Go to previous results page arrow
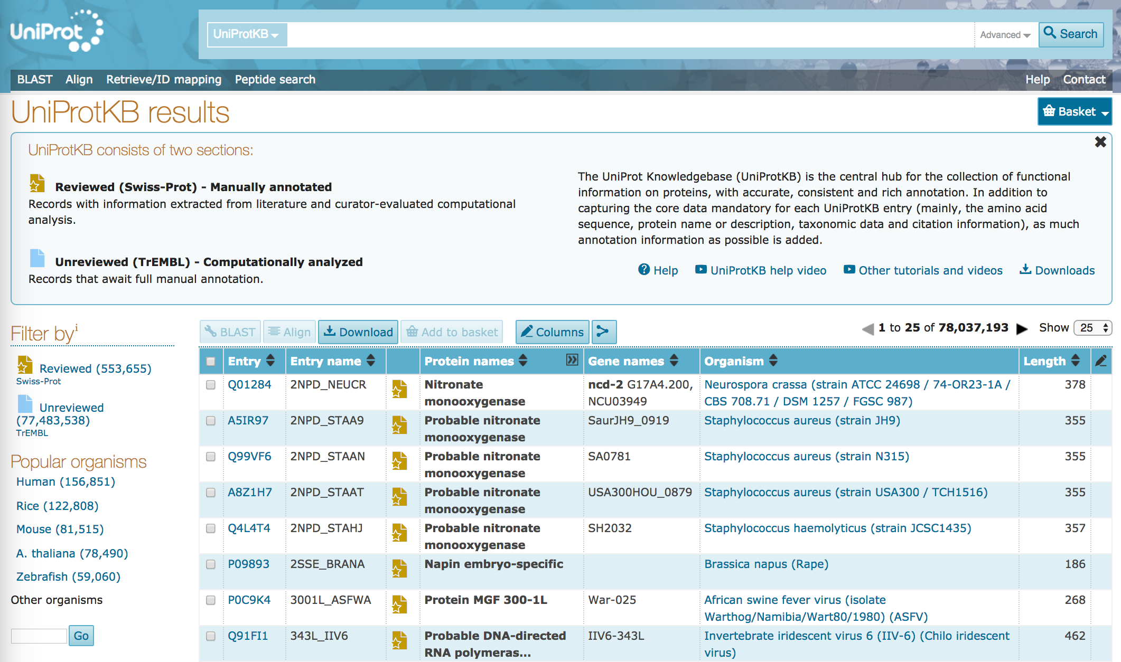The image size is (1121, 662). [867, 329]
